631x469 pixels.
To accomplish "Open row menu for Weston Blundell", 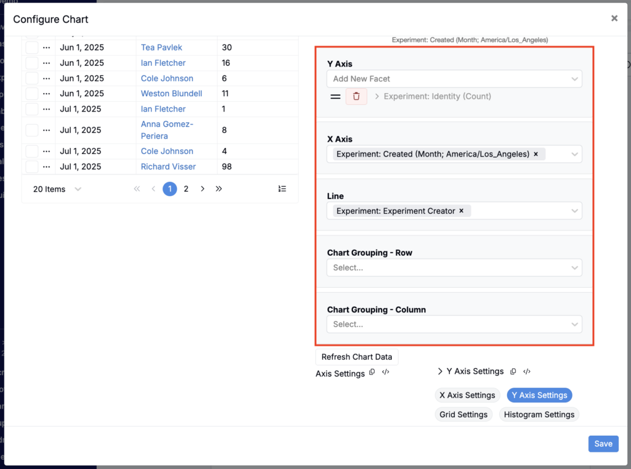I will point(46,94).
